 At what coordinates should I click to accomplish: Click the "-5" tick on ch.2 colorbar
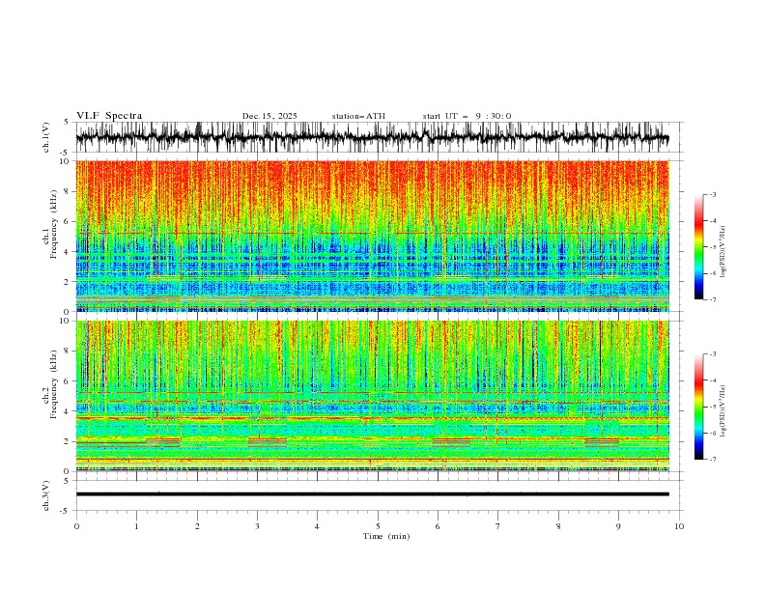pos(713,407)
